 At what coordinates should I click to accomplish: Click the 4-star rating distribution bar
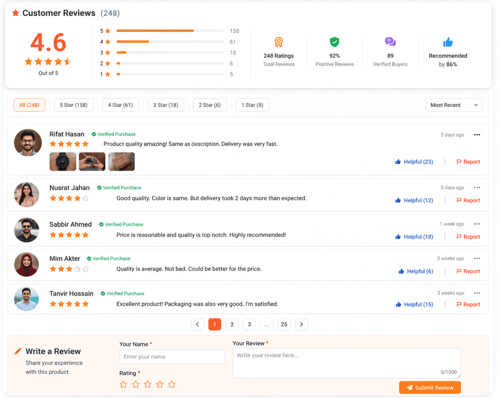[170, 42]
